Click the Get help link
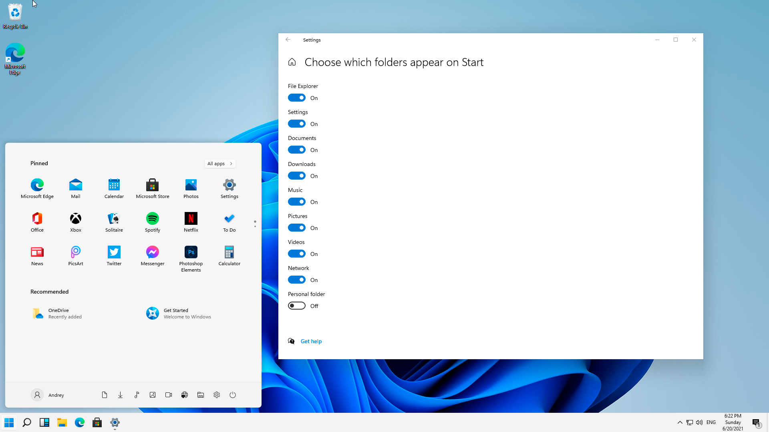This screenshot has width=769, height=432. (x=311, y=341)
